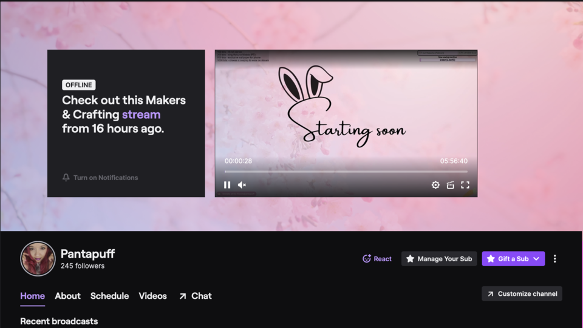Pop out the Chat tab
This screenshot has height=328, width=583.
[195, 296]
